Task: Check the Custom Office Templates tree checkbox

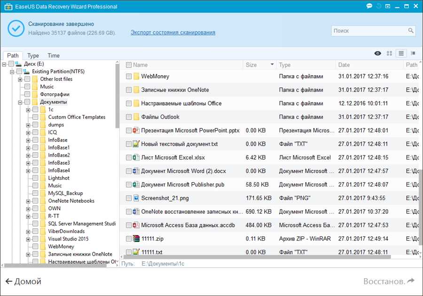Action: pos(35,117)
